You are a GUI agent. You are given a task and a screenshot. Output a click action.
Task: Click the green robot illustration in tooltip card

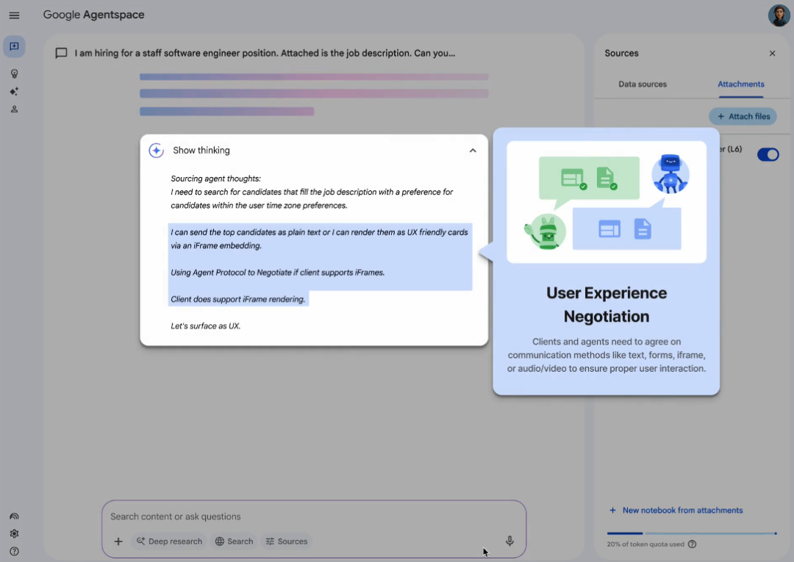545,231
